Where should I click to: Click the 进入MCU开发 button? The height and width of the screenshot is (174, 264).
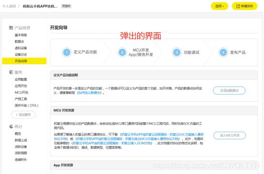click(230, 135)
